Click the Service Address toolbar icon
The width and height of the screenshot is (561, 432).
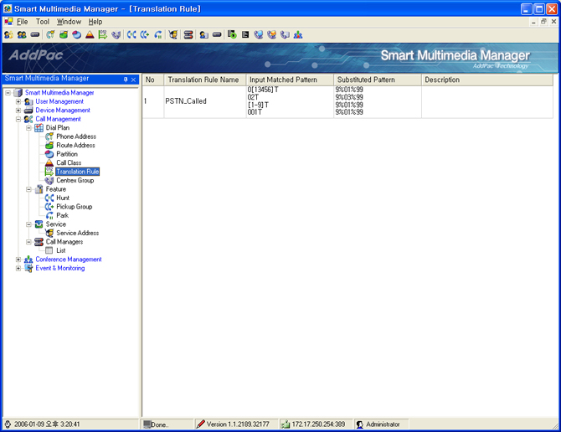click(x=173, y=35)
